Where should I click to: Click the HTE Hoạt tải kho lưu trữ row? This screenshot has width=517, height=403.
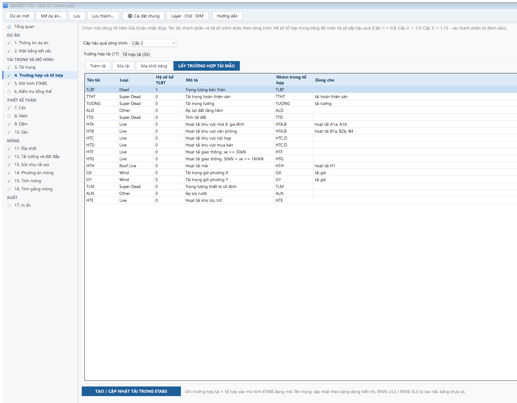click(x=301, y=200)
